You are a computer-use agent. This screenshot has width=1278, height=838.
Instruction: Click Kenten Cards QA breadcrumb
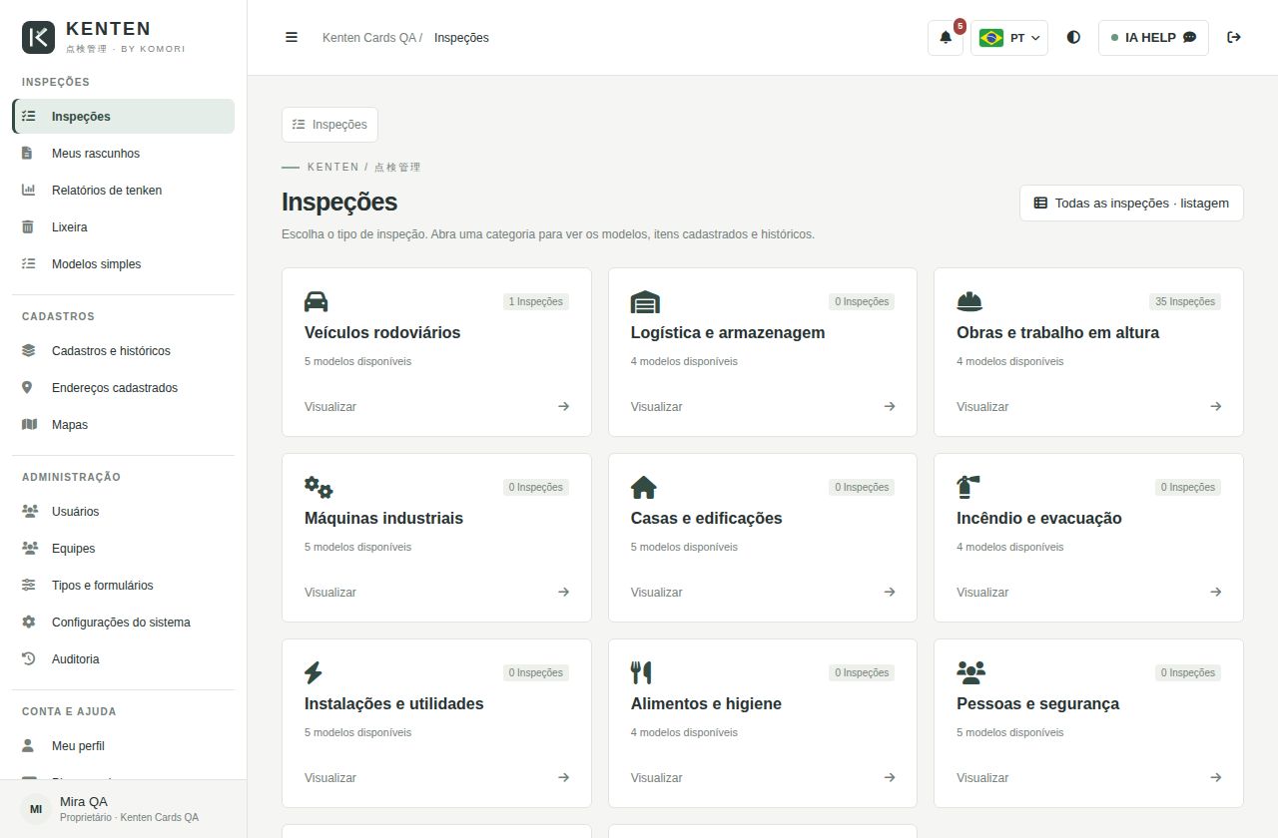[x=368, y=38]
